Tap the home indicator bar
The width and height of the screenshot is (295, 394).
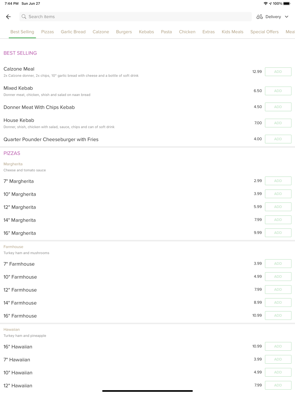coord(147,391)
